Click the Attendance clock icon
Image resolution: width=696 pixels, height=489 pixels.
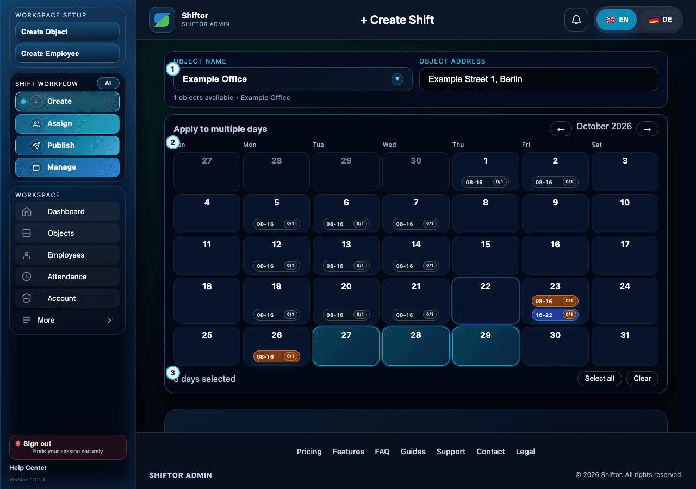point(27,277)
